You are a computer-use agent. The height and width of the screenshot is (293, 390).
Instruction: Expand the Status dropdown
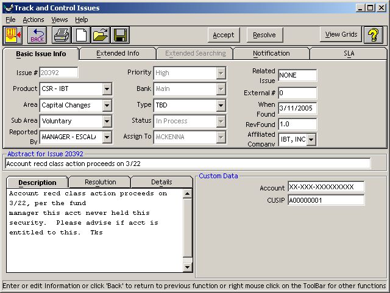click(x=221, y=121)
